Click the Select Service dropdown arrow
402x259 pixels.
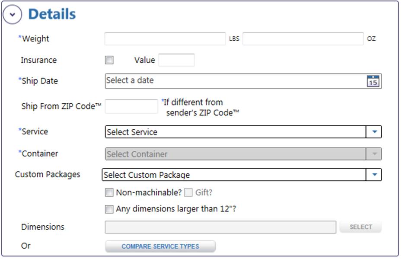[x=374, y=132]
